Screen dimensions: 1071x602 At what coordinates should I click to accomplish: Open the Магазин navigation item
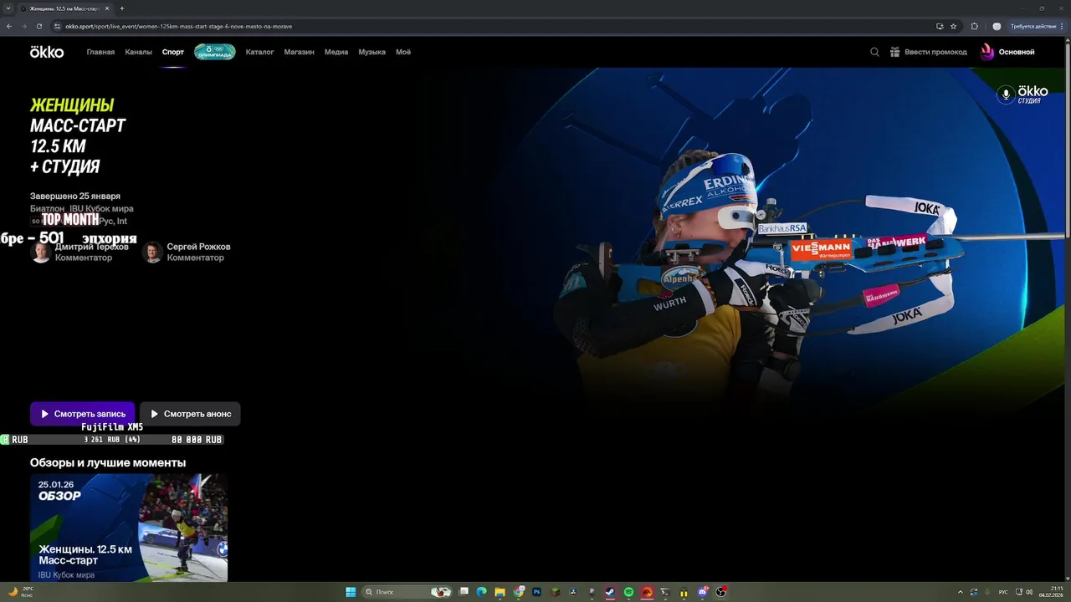click(x=299, y=52)
